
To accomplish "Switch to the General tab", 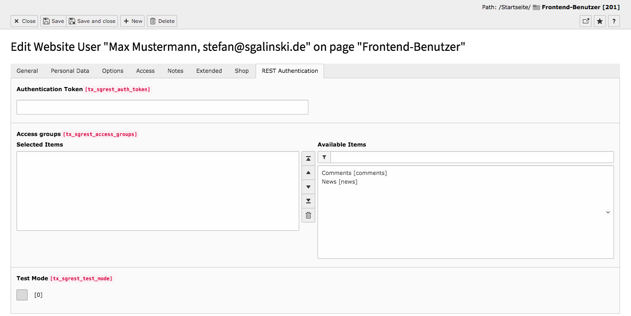I will 27,71.
